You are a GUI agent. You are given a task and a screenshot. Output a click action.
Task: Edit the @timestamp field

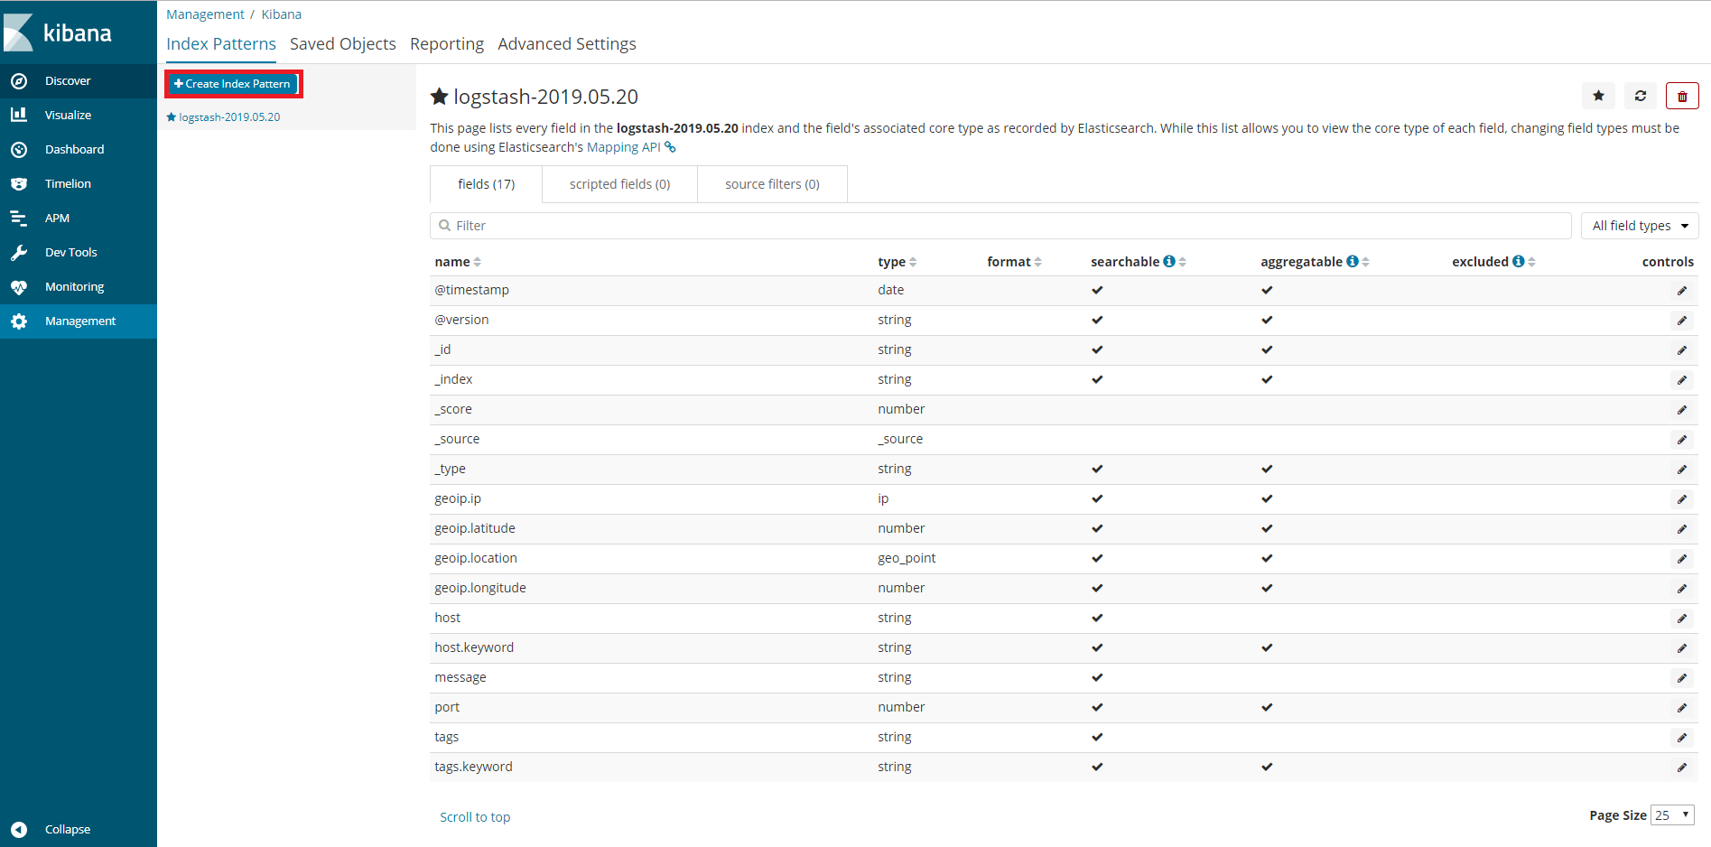click(x=1682, y=291)
